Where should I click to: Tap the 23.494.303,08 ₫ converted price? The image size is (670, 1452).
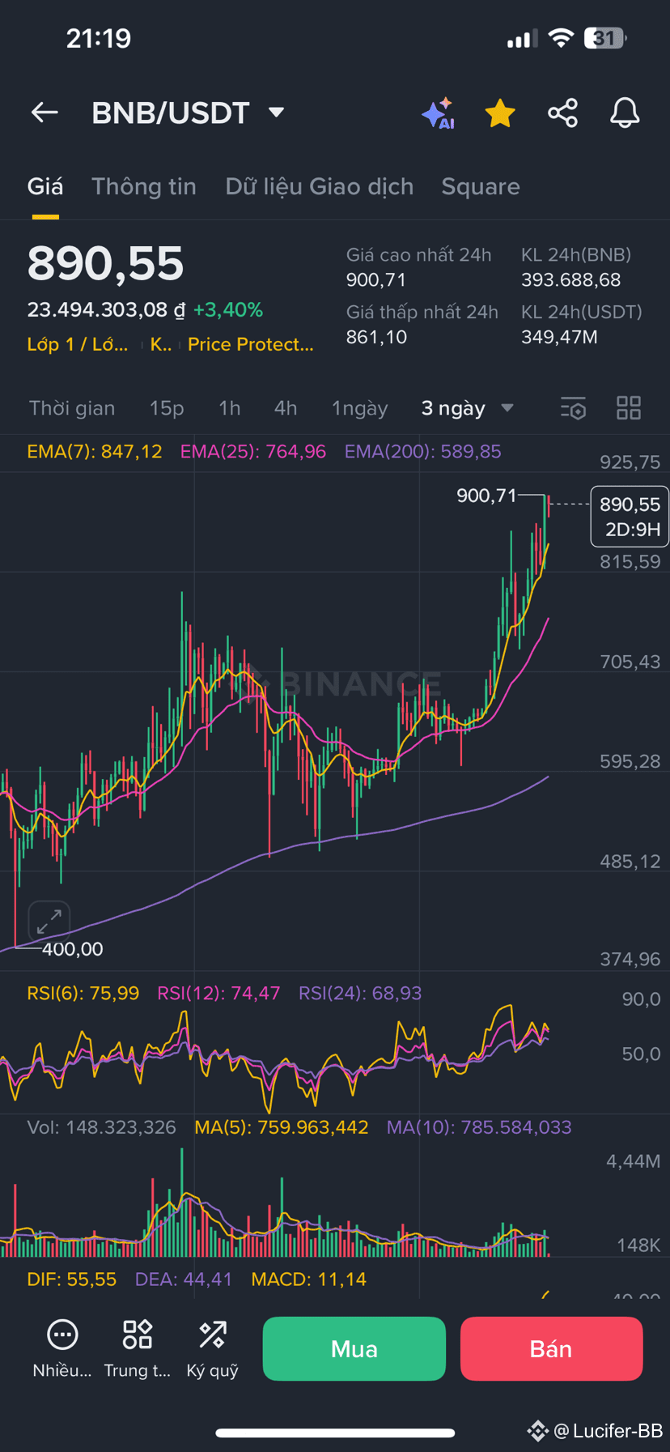click(x=106, y=310)
